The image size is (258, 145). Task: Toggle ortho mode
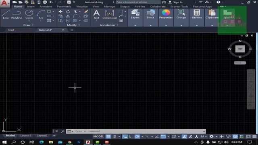point(131,137)
